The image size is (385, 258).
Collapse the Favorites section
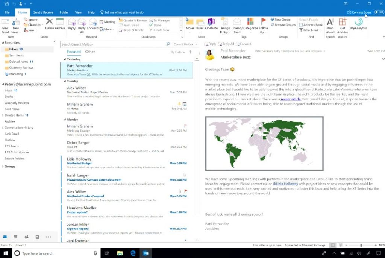point(3,42)
